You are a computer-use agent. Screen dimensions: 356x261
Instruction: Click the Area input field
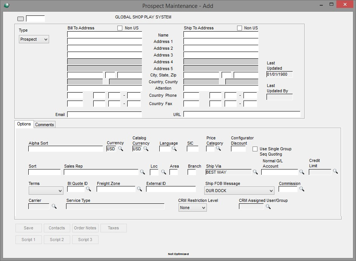click(x=173, y=172)
